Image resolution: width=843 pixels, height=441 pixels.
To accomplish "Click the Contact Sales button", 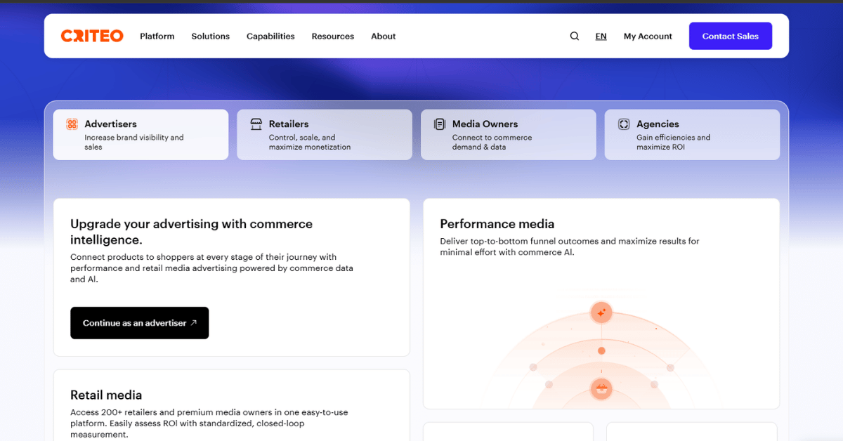I will (731, 36).
